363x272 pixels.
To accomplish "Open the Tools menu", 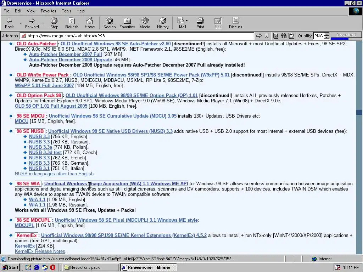I will tap(66, 11).
